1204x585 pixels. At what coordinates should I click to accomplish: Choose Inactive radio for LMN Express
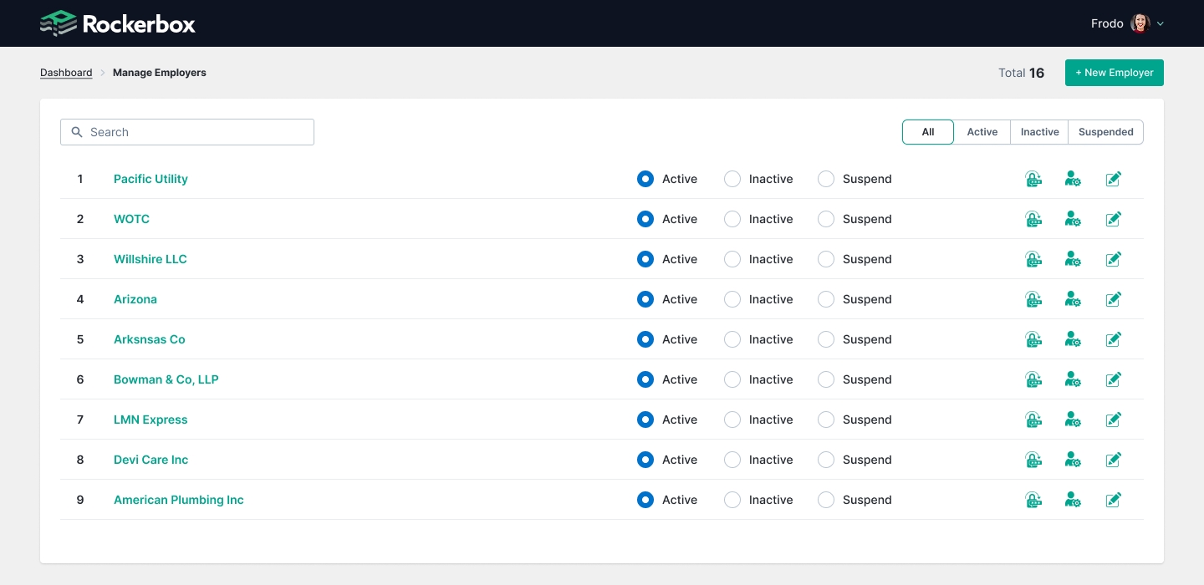tap(732, 420)
